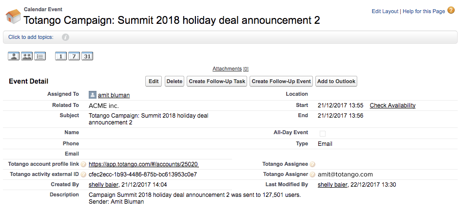Open the Totango account profile URL

143,164
